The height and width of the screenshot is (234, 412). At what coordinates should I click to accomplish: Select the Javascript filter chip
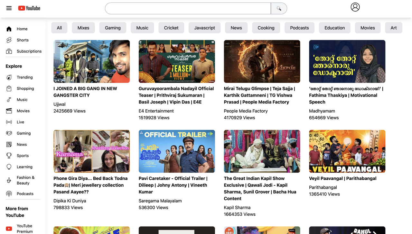coord(205,28)
